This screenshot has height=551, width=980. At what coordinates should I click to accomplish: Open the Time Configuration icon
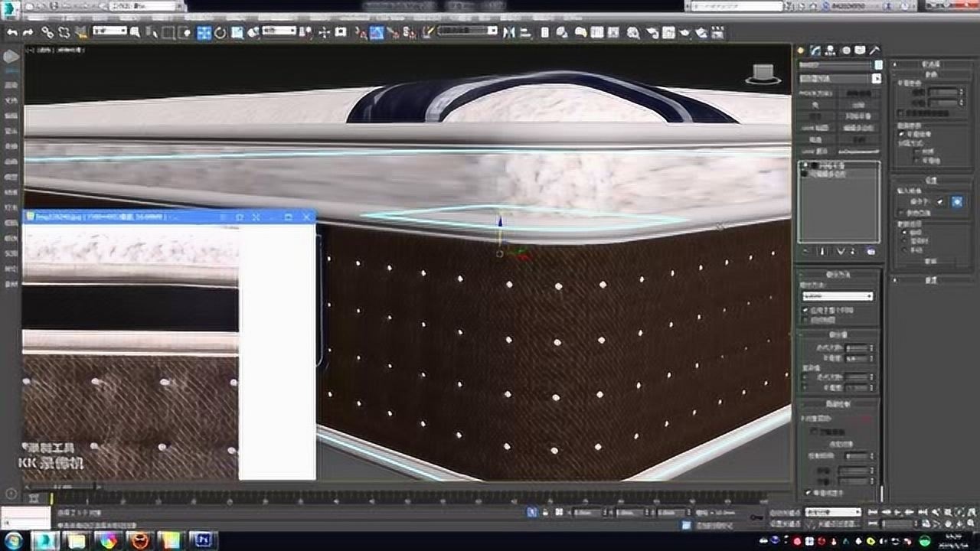926,524
